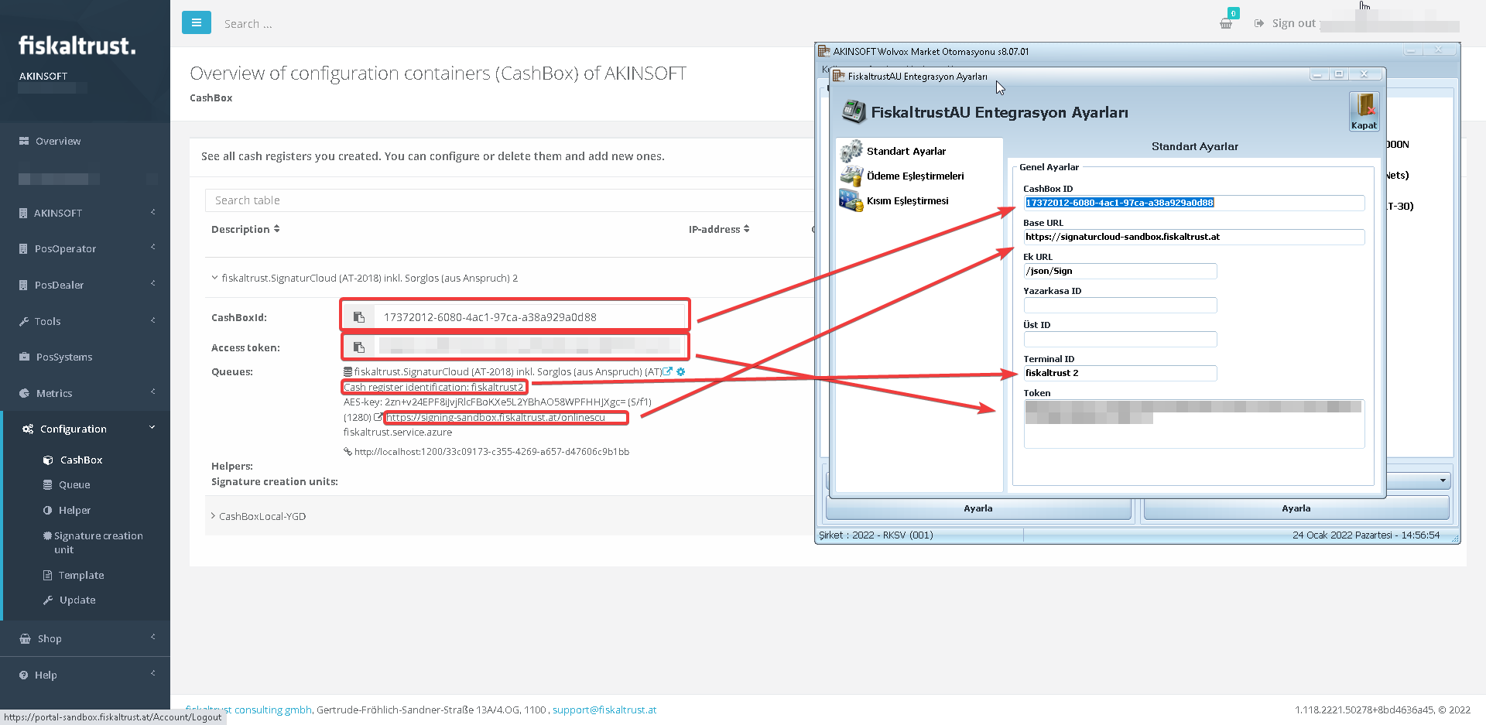Click the Kapat door icon button
Viewport: 1486px width, 725px height.
click(1364, 111)
